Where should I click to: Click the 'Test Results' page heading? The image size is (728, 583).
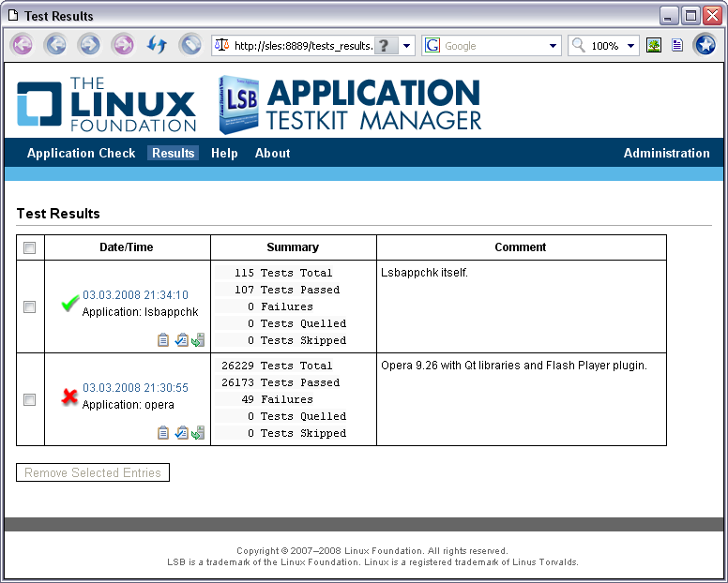[x=58, y=214]
